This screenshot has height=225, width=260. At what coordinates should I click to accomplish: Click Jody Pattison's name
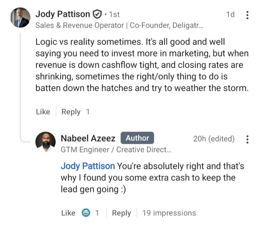point(63,14)
